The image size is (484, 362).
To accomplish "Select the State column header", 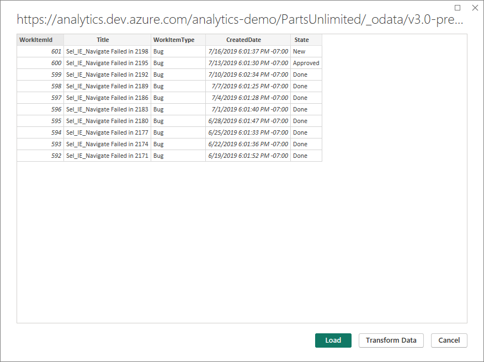I will pos(306,39).
